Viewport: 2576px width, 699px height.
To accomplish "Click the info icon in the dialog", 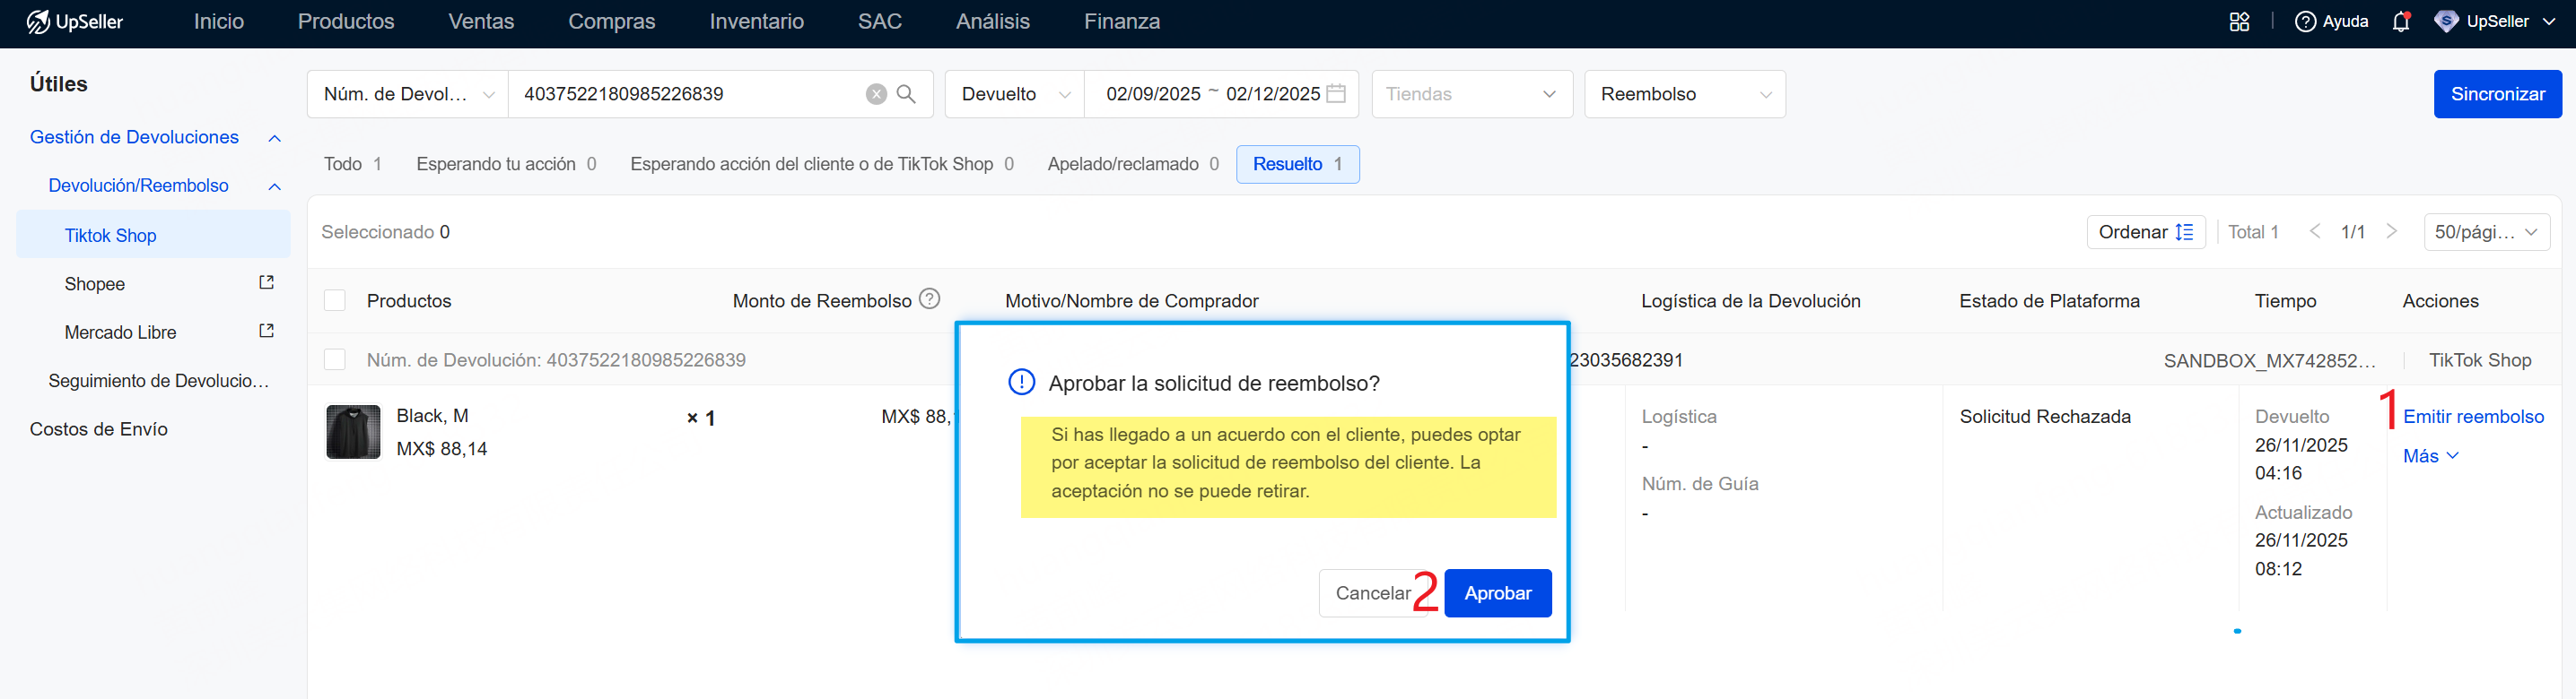I will [x=1021, y=383].
